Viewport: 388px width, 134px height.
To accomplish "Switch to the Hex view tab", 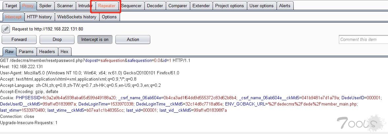I will [x=64, y=52].
